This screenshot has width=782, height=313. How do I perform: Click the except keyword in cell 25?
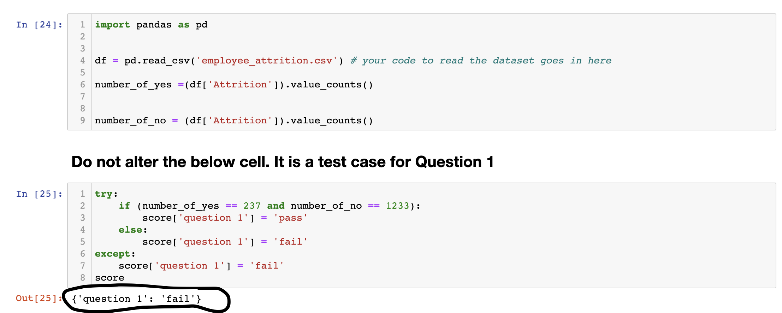(x=113, y=254)
